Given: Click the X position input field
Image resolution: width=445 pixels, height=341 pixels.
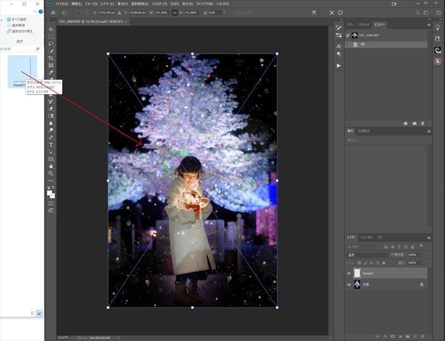Looking at the screenshot, I should click(x=107, y=12).
